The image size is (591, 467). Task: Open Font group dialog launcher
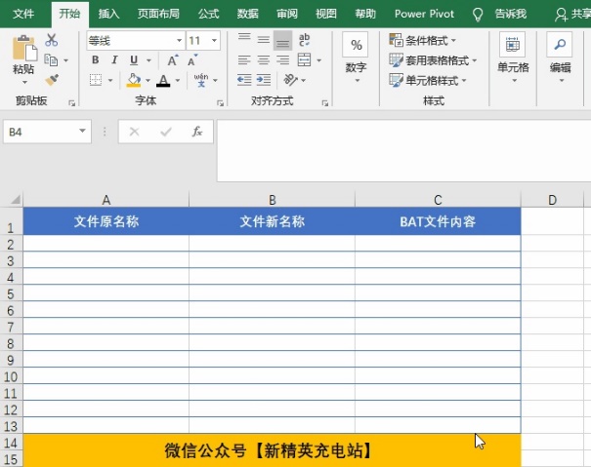pos(220,103)
